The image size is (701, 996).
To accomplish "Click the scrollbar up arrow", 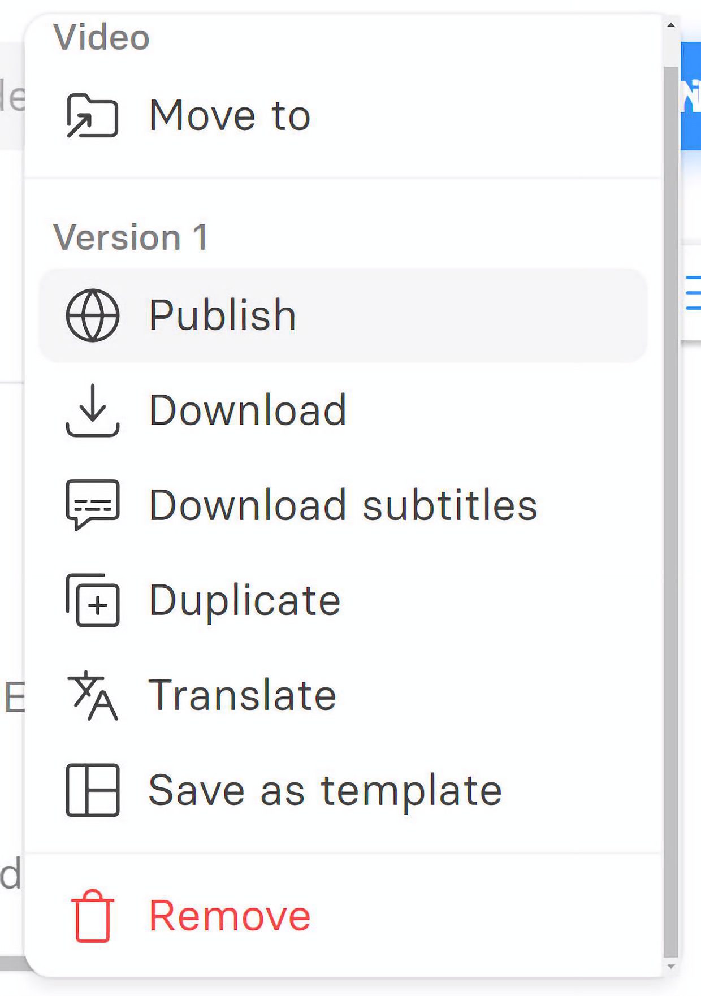I will (671, 25).
